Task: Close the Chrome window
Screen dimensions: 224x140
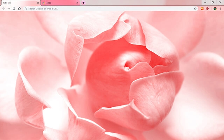Action: pos(220,2)
